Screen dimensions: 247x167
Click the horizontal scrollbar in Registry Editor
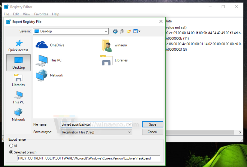pyautogui.click(x=203, y=132)
